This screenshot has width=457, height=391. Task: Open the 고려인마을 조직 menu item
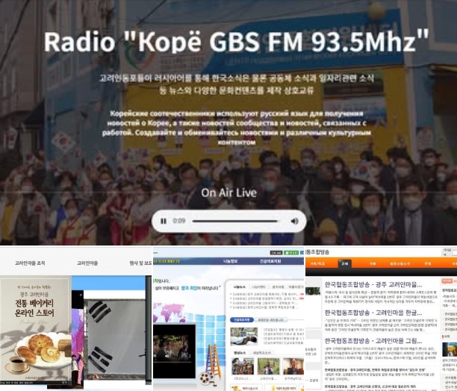pos(30,263)
